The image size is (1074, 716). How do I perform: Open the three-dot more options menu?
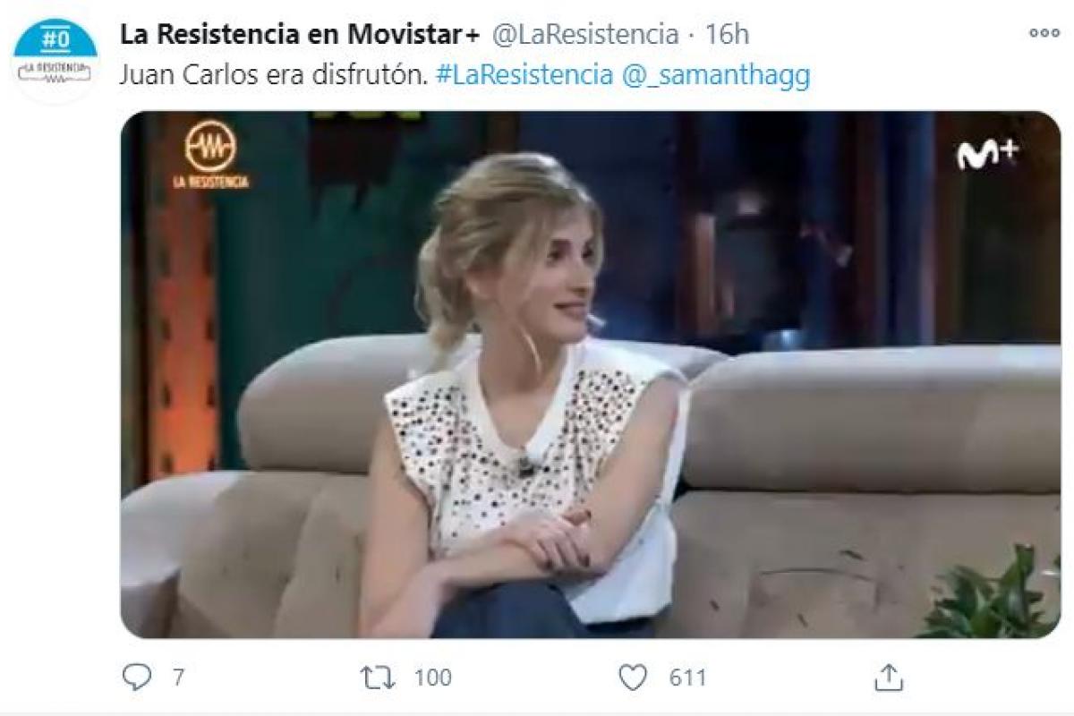(1044, 33)
